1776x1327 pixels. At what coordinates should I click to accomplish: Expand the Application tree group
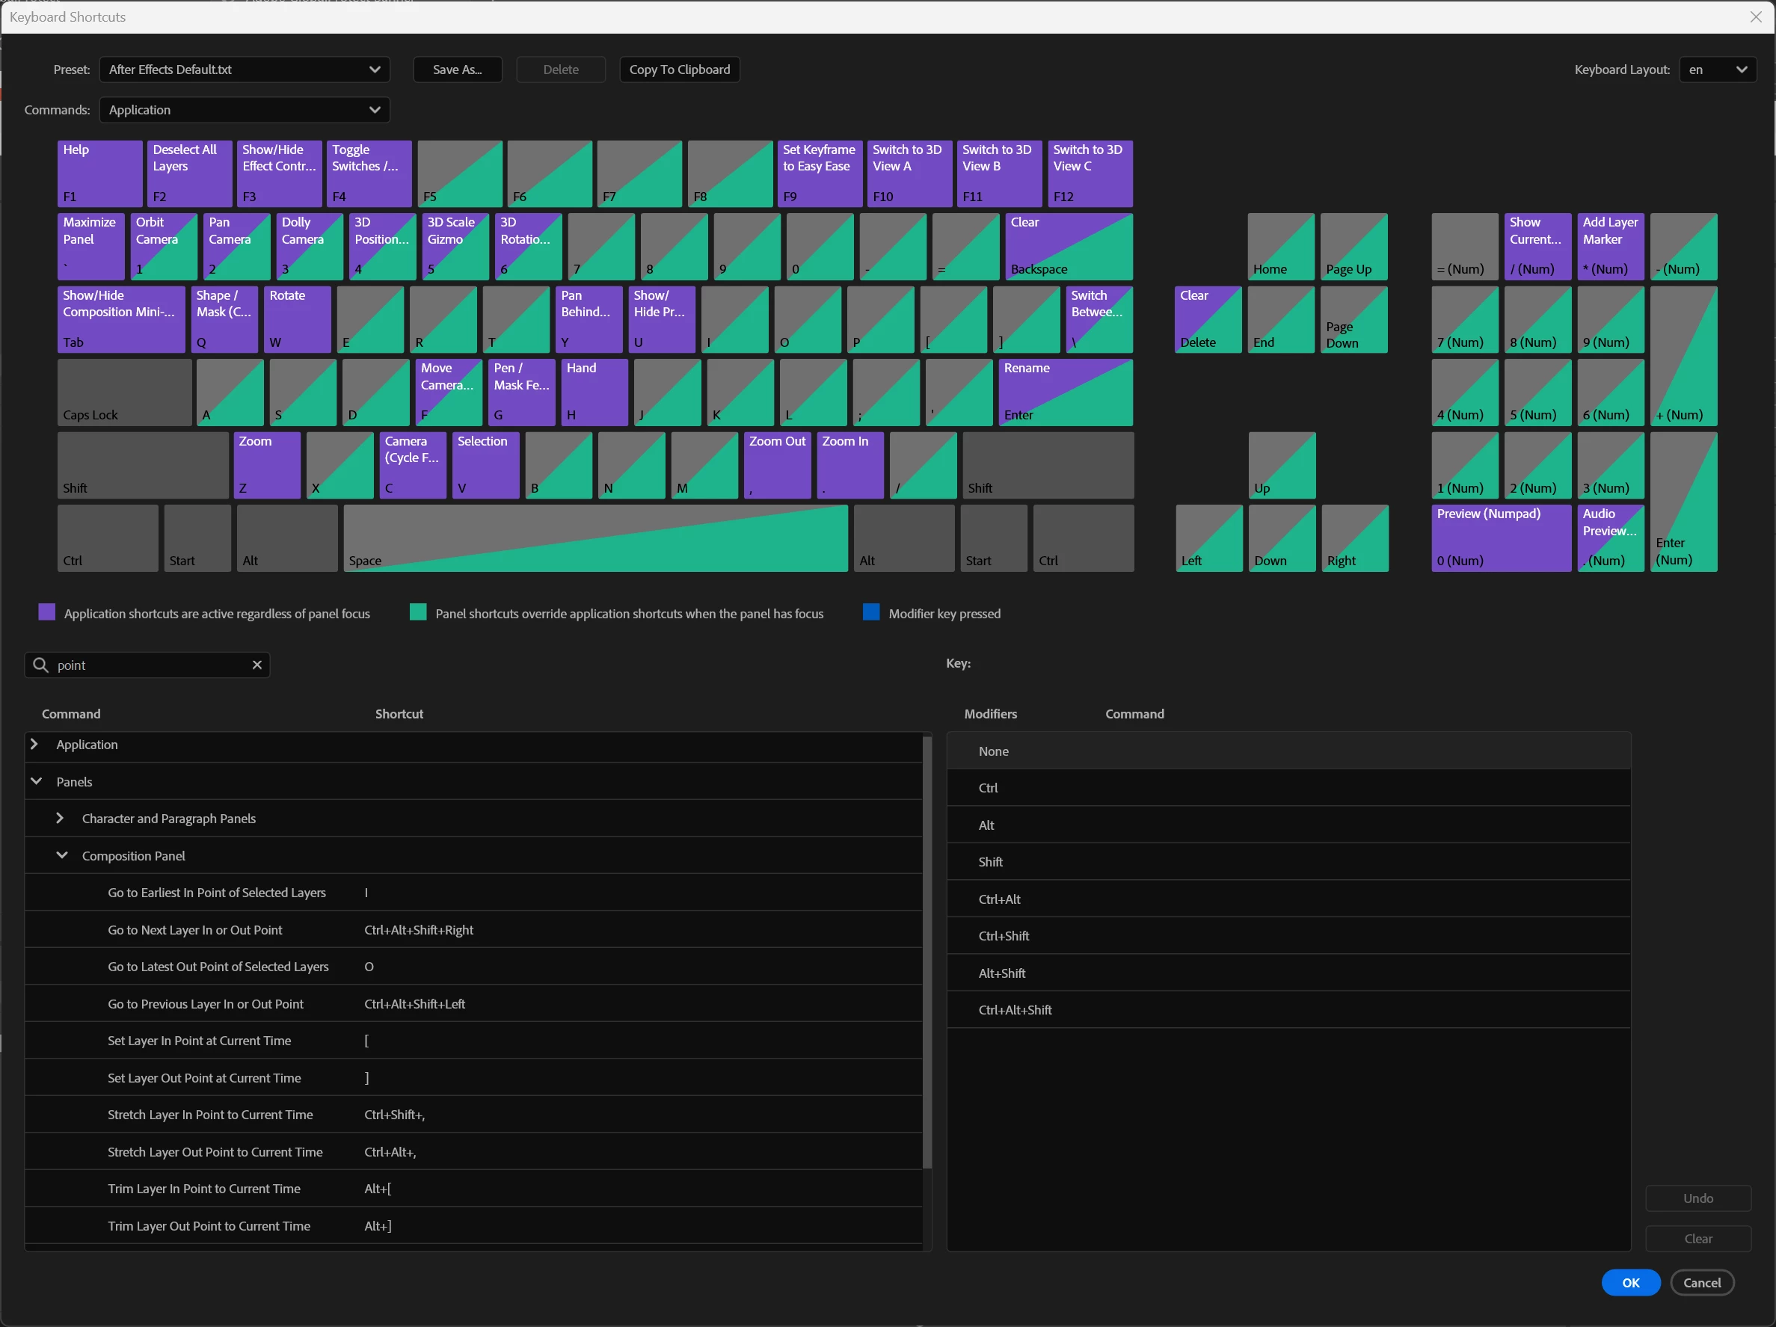click(34, 744)
